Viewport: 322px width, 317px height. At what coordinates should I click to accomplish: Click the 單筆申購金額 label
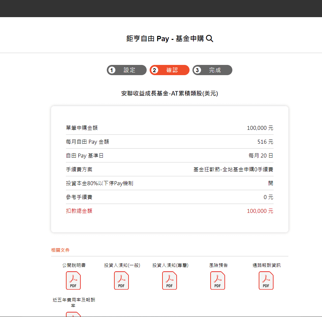(x=82, y=128)
